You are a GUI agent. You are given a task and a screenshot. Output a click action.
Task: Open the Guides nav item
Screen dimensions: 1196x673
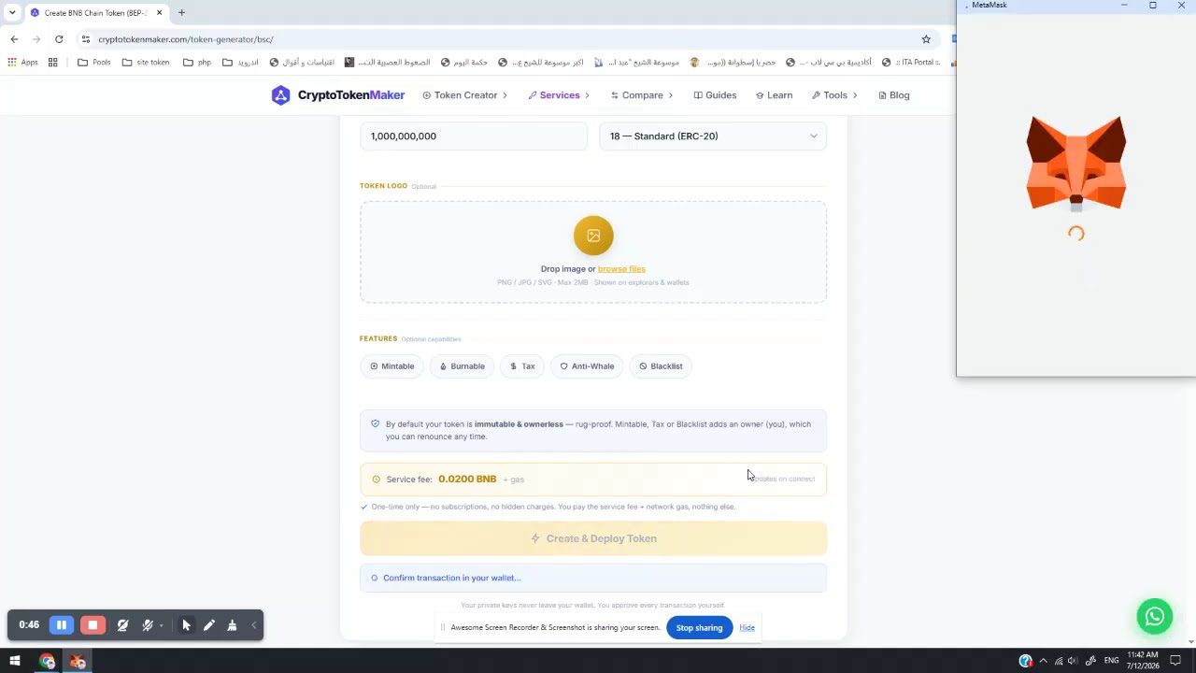point(715,95)
